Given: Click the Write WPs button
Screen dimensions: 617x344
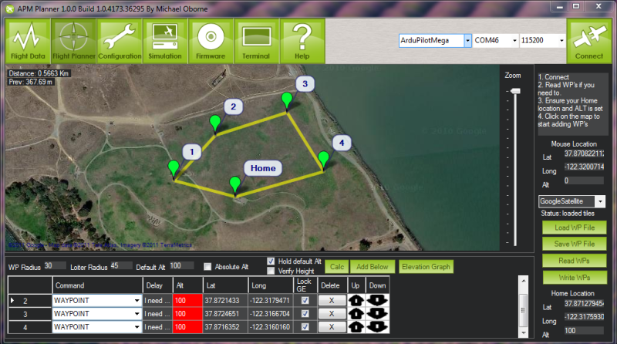Looking at the screenshot, I should [x=573, y=277].
